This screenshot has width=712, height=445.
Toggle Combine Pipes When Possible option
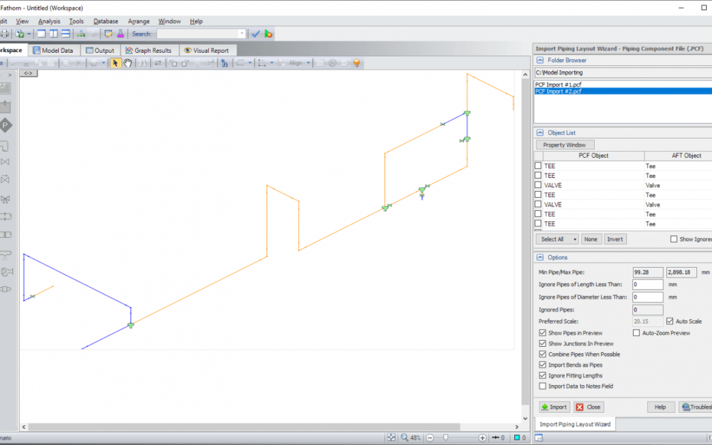click(543, 354)
